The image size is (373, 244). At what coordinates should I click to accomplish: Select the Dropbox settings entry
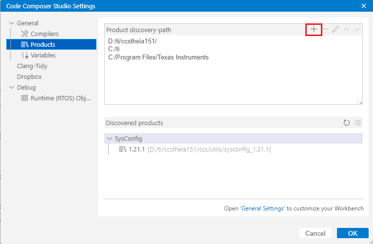(29, 77)
